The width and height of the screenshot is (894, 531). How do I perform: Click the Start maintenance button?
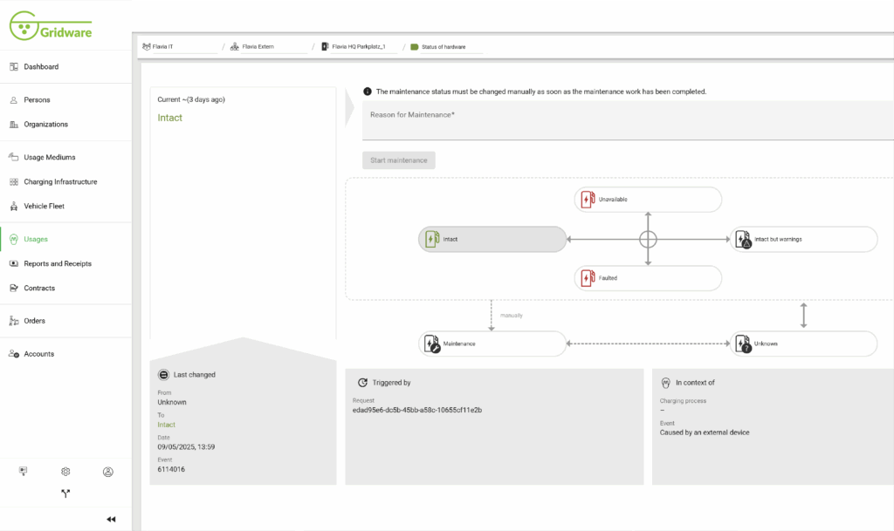click(398, 160)
